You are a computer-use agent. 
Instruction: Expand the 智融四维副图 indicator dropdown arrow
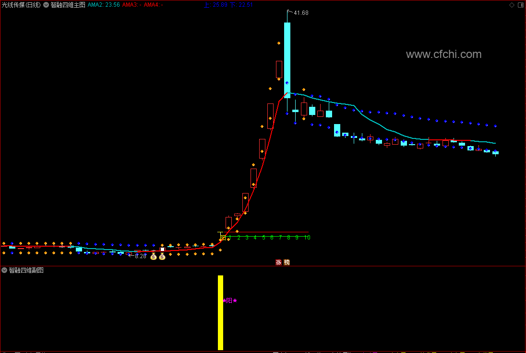4,270
